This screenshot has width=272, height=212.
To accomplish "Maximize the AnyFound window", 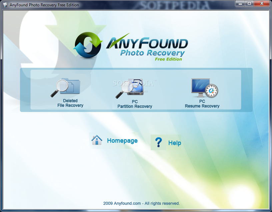I will click(x=249, y=3).
